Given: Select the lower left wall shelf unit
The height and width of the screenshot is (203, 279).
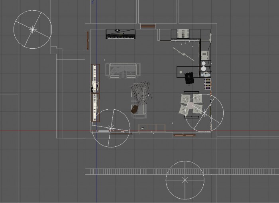Looking at the screenshot, I should coord(95,108).
